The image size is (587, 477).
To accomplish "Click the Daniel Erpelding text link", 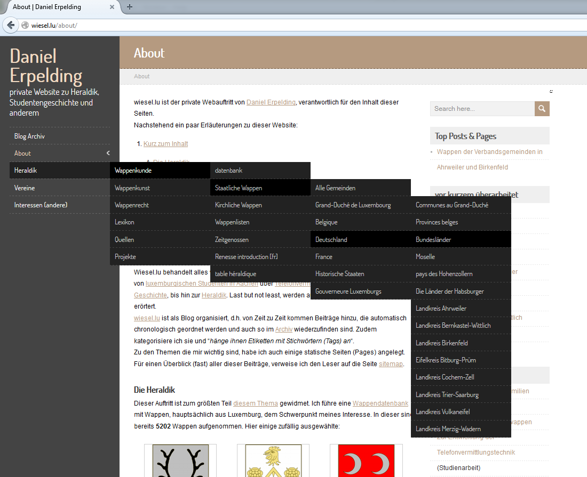I will point(271,102).
